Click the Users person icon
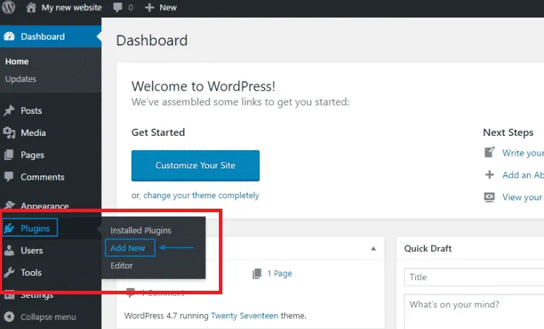This screenshot has width=544, height=329. [9, 250]
